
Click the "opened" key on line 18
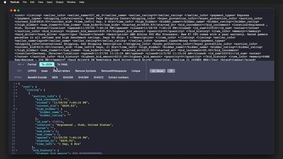click(x=42, y=138)
